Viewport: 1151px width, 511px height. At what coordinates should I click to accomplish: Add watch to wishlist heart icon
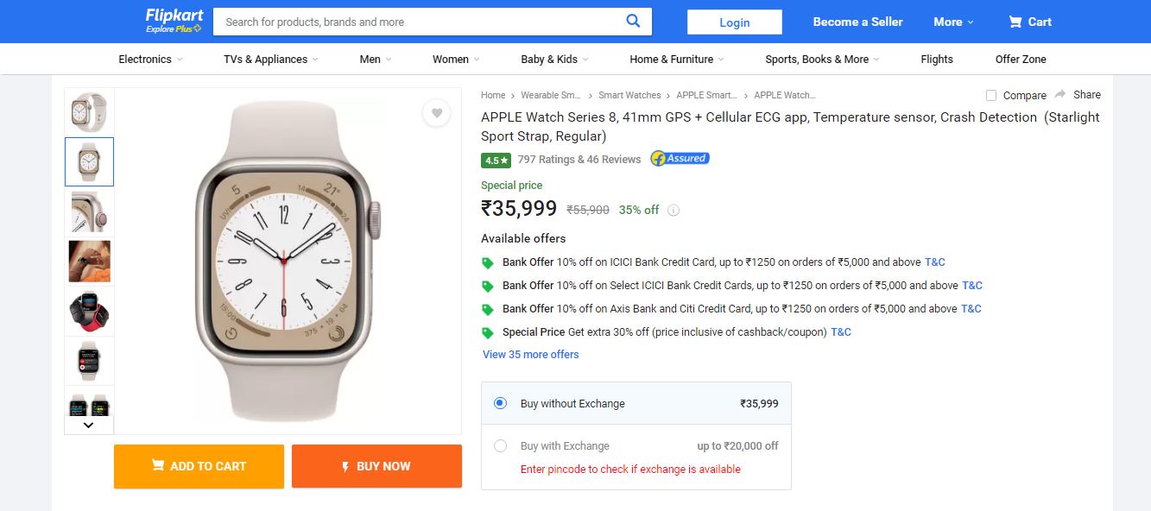coord(437,113)
